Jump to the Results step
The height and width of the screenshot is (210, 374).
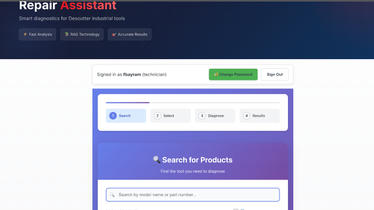260,116
